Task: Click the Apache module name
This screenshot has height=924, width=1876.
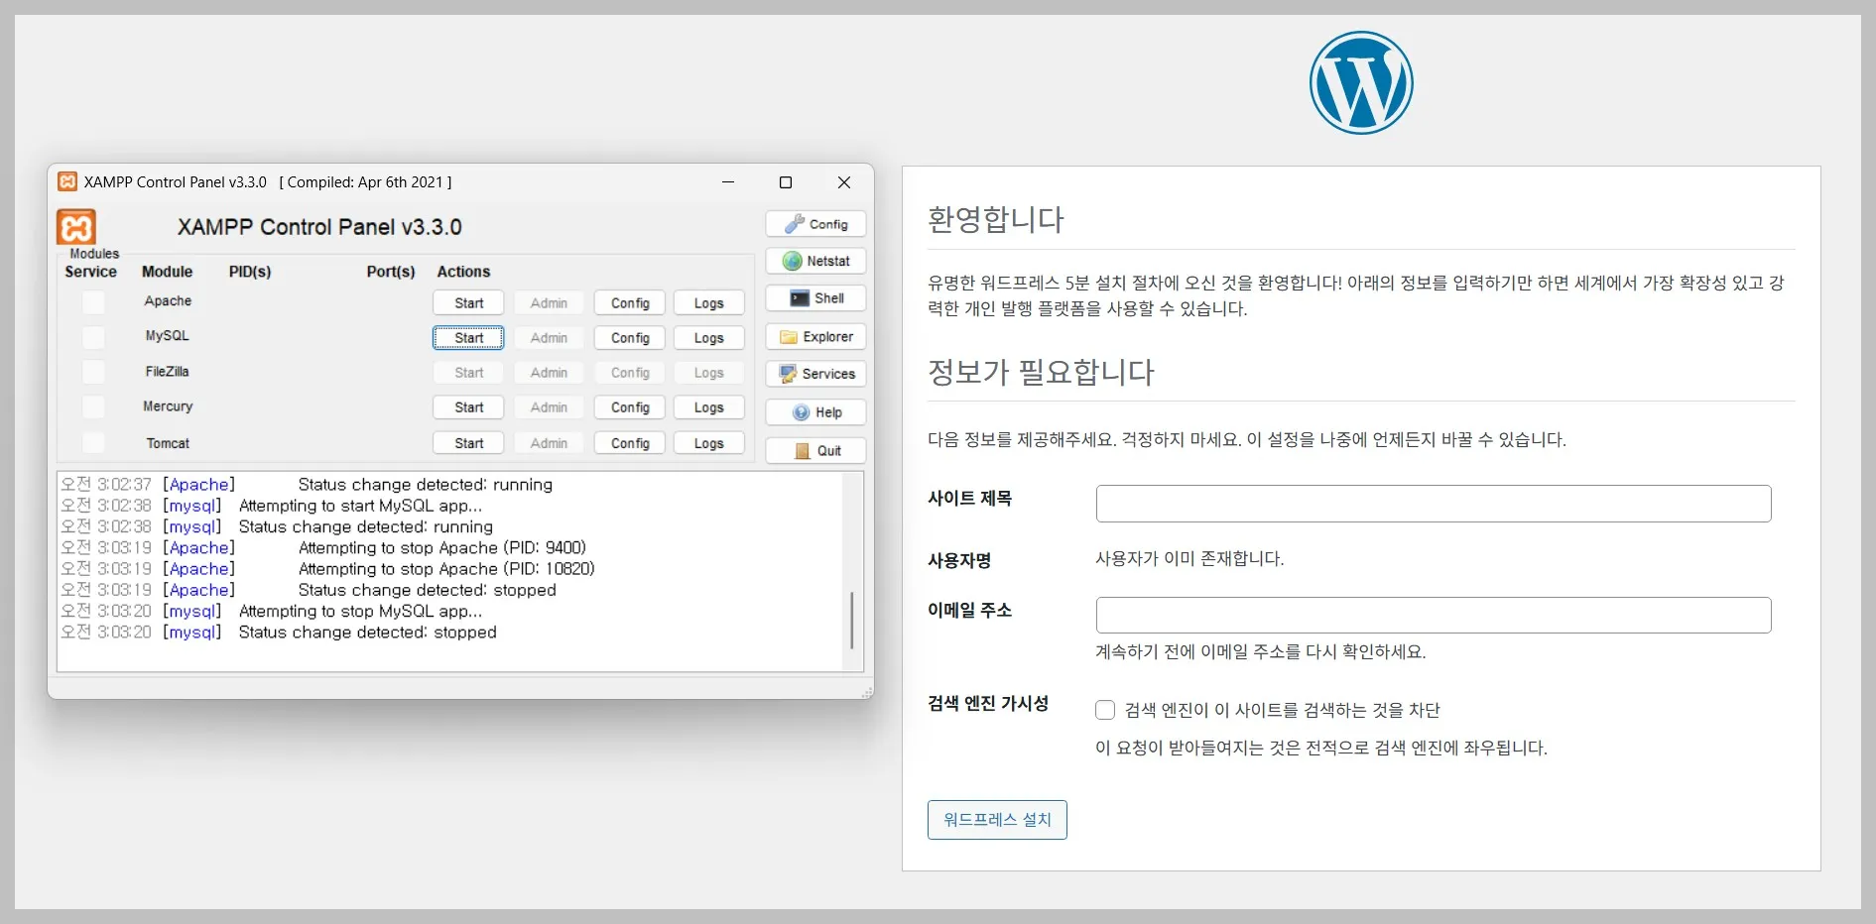Action: point(168,301)
